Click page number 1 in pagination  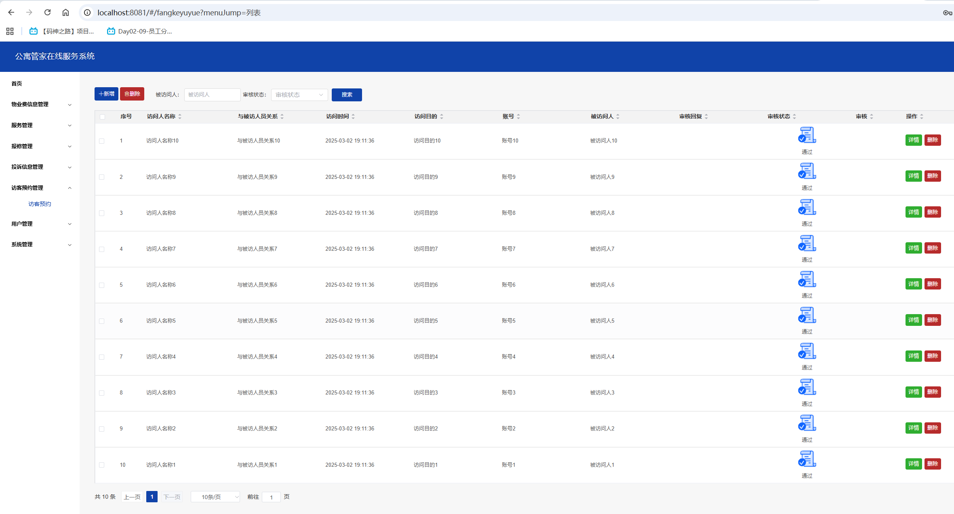coord(152,497)
